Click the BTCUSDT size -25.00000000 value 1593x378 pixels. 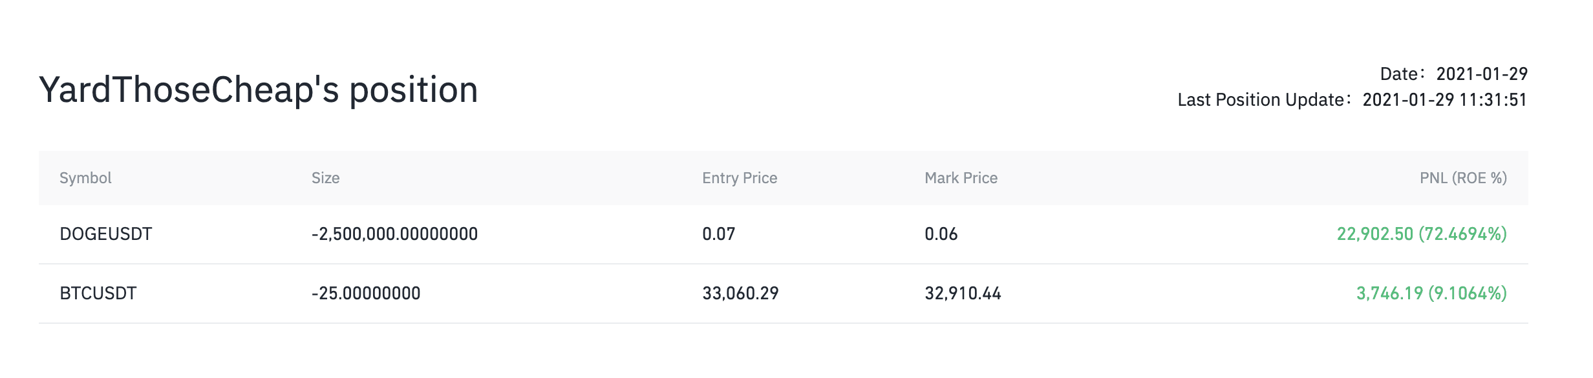366,293
